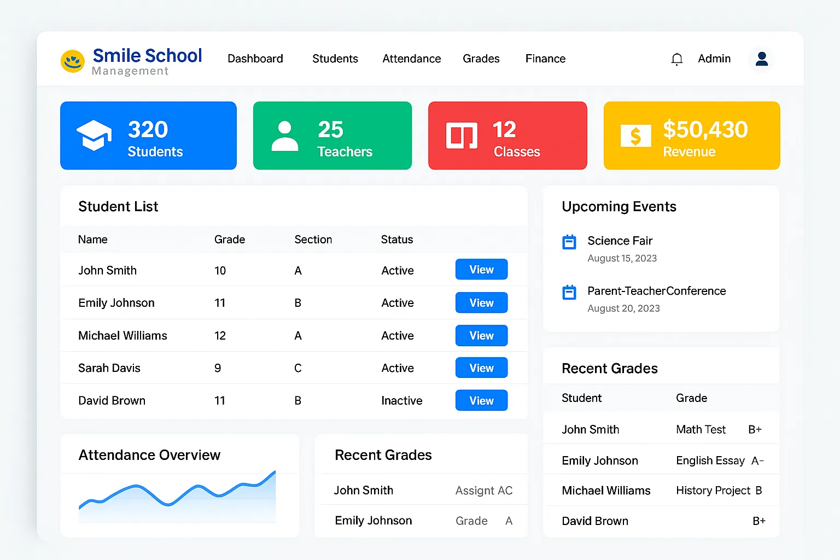Click View for Michael Williams
Image resolution: width=840 pixels, height=560 pixels.
(481, 336)
